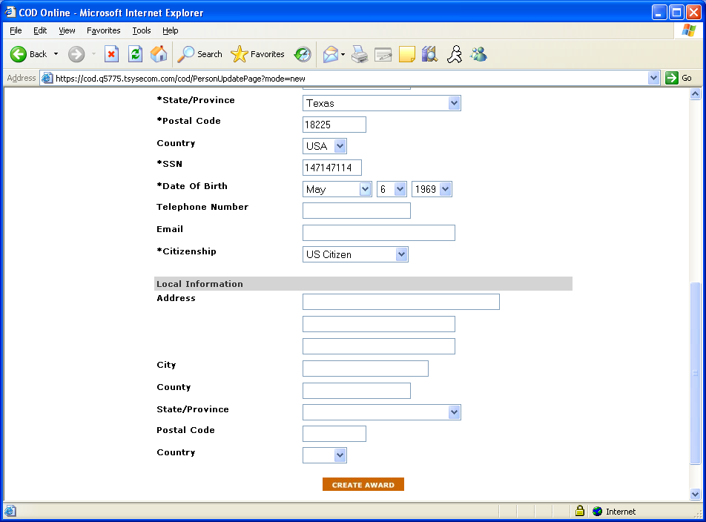Click the Mail envelope icon
Screen dimensions: 706x522
[331, 54]
